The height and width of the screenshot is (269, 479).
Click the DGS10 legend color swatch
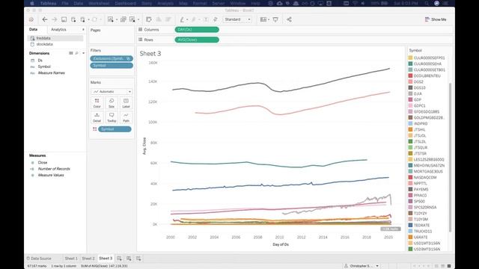pyautogui.click(x=411, y=87)
